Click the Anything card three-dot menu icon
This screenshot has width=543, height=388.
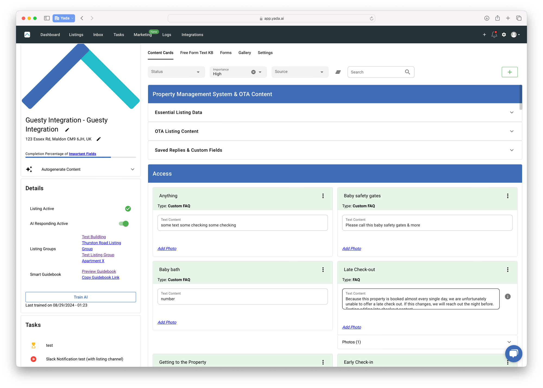(x=323, y=196)
